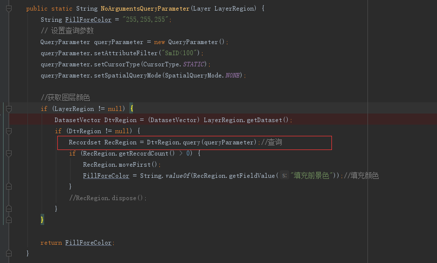
Task: Fold the 'if (RecRegion.getRecordCount() > 0)' block
Action: click(9, 154)
